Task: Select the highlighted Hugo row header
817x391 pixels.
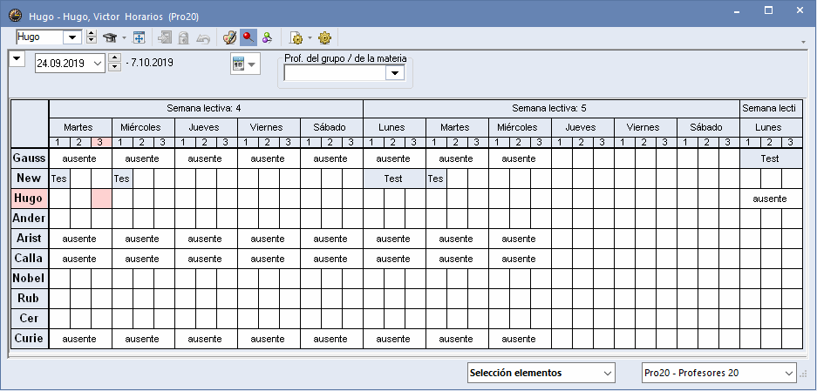Action: 29,199
